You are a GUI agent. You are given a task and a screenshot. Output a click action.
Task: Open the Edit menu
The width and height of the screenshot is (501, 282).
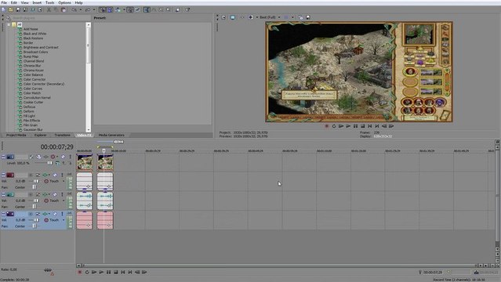14,2
